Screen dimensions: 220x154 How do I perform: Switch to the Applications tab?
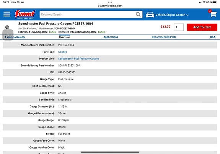click(111, 37)
